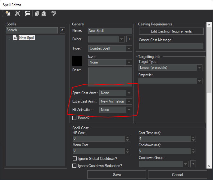The height and width of the screenshot is (180, 213).
Task: Add a new folder with plus button
Action: [x=129, y=39]
